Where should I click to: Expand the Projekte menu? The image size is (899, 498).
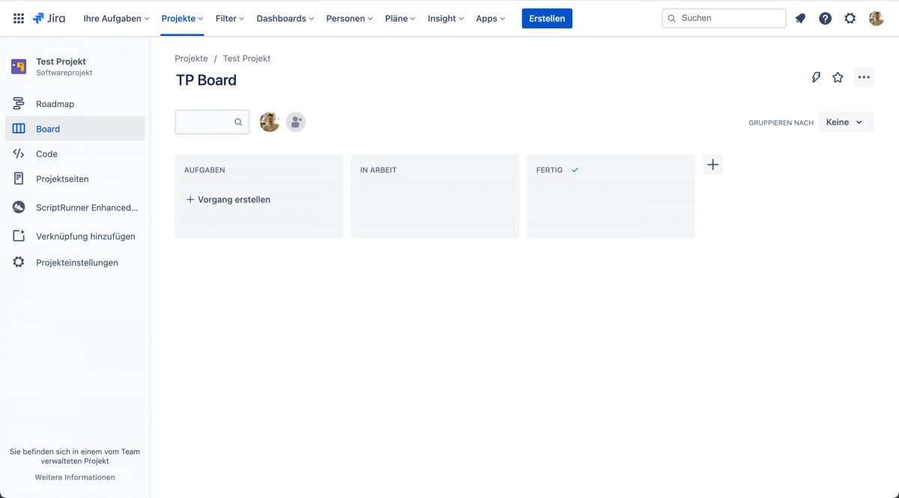point(182,18)
